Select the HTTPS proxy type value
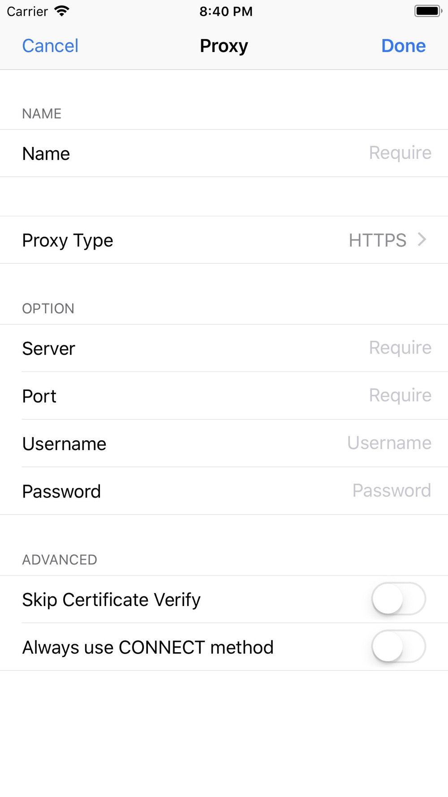448x797 pixels. (377, 240)
